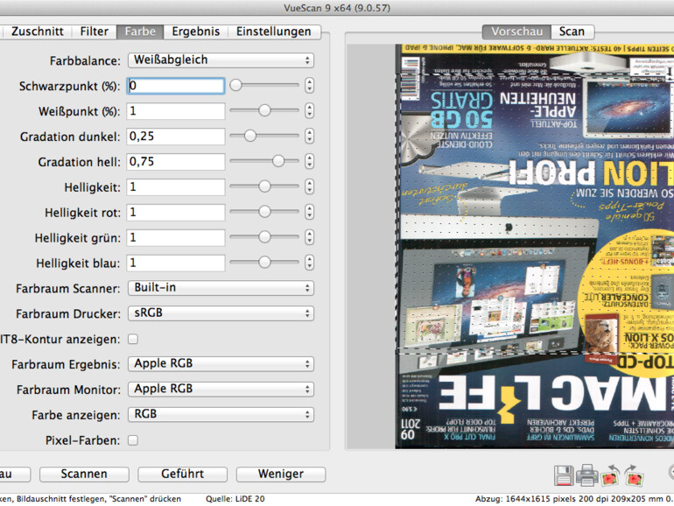Click the Helligkeit grün slider
Screen dimensions: 674x506
point(264,237)
